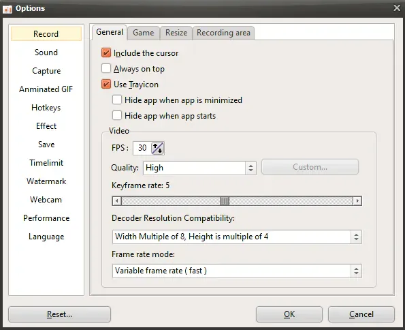The width and height of the screenshot is (405, 330).
Task: Confirm settings with the OK button
Action: click(289, 314)
